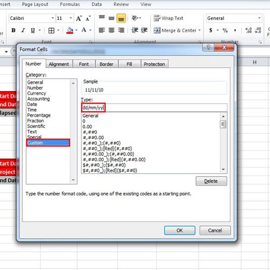The width and height of the screenshot is (270, 270).
Task: Click Merge & Center button
Action: [175, 30]
